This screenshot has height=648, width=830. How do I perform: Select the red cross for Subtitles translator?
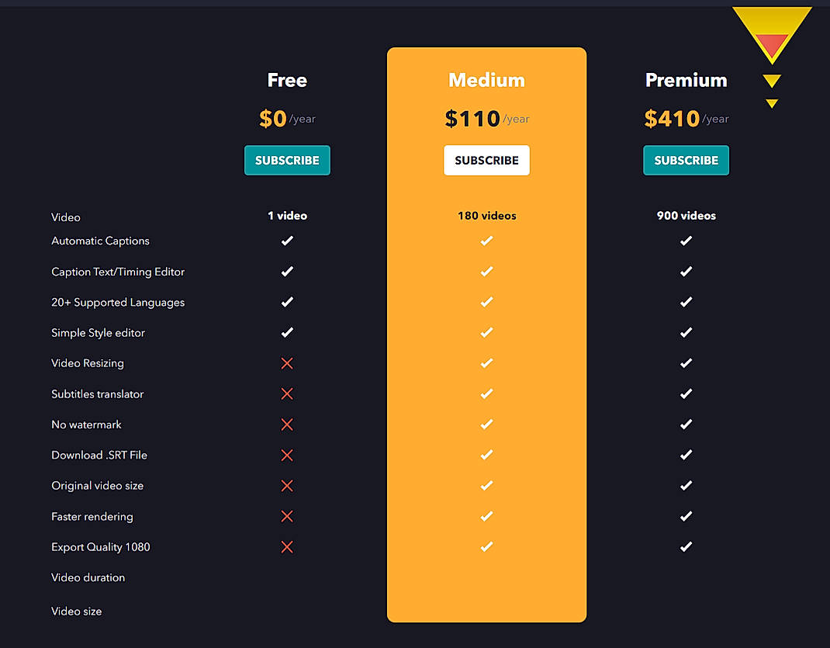click(x=287, y=393)
